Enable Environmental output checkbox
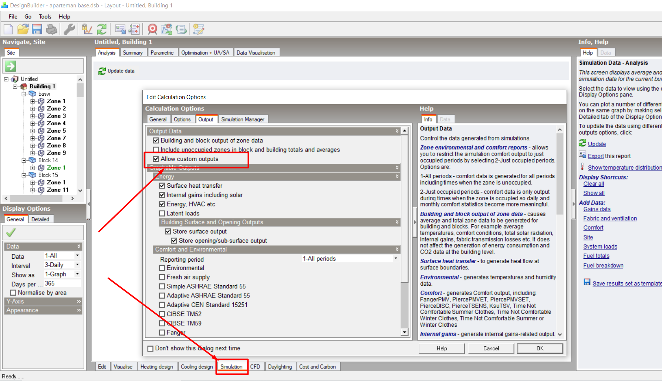 tap(162, 268)
